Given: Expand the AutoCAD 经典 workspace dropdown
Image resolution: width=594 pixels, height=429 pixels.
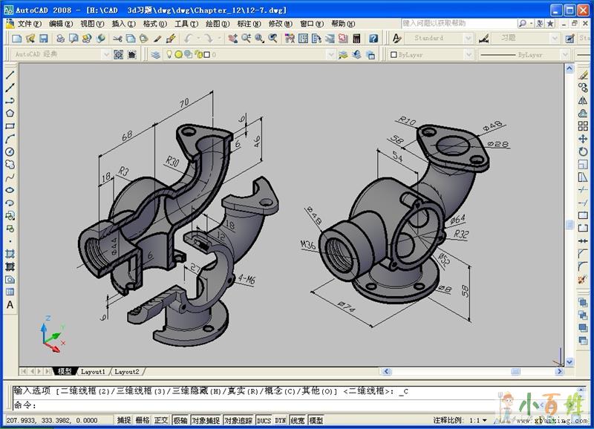Looking at the screenshot, I should (x=106, y=54).
